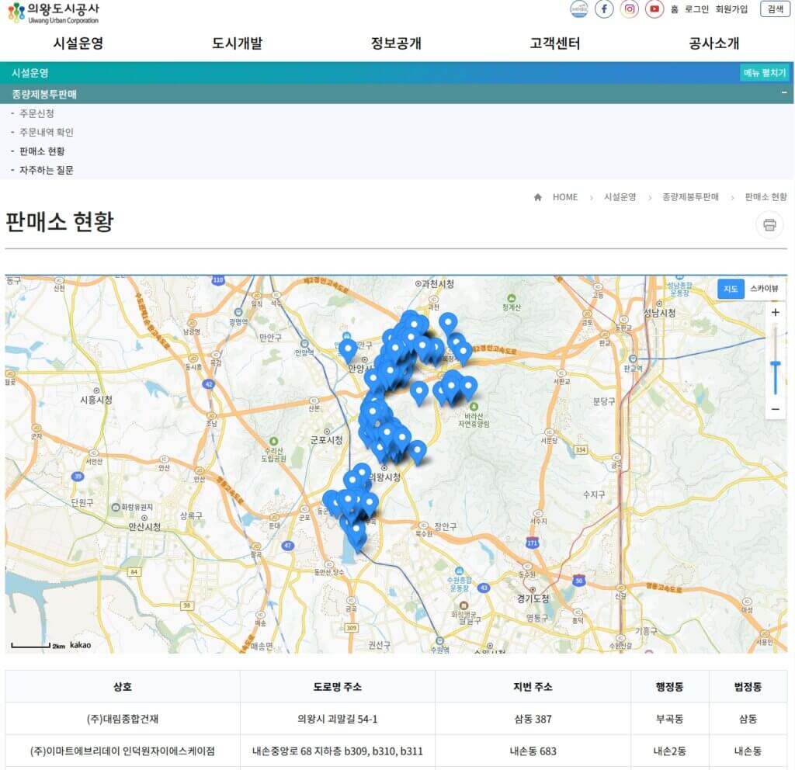Open the Instagram icon in the header
Image resolution: width=795 pixels, height=770 pixels.
pyautogui.click(x=629, y=9)
